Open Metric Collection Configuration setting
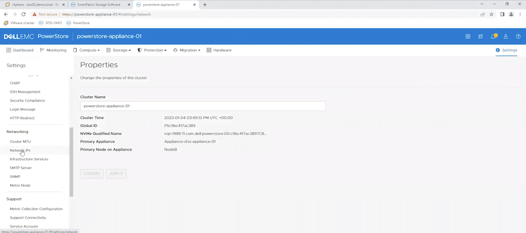Viewport: 526px width, 233px height. (x=36, y=209)
